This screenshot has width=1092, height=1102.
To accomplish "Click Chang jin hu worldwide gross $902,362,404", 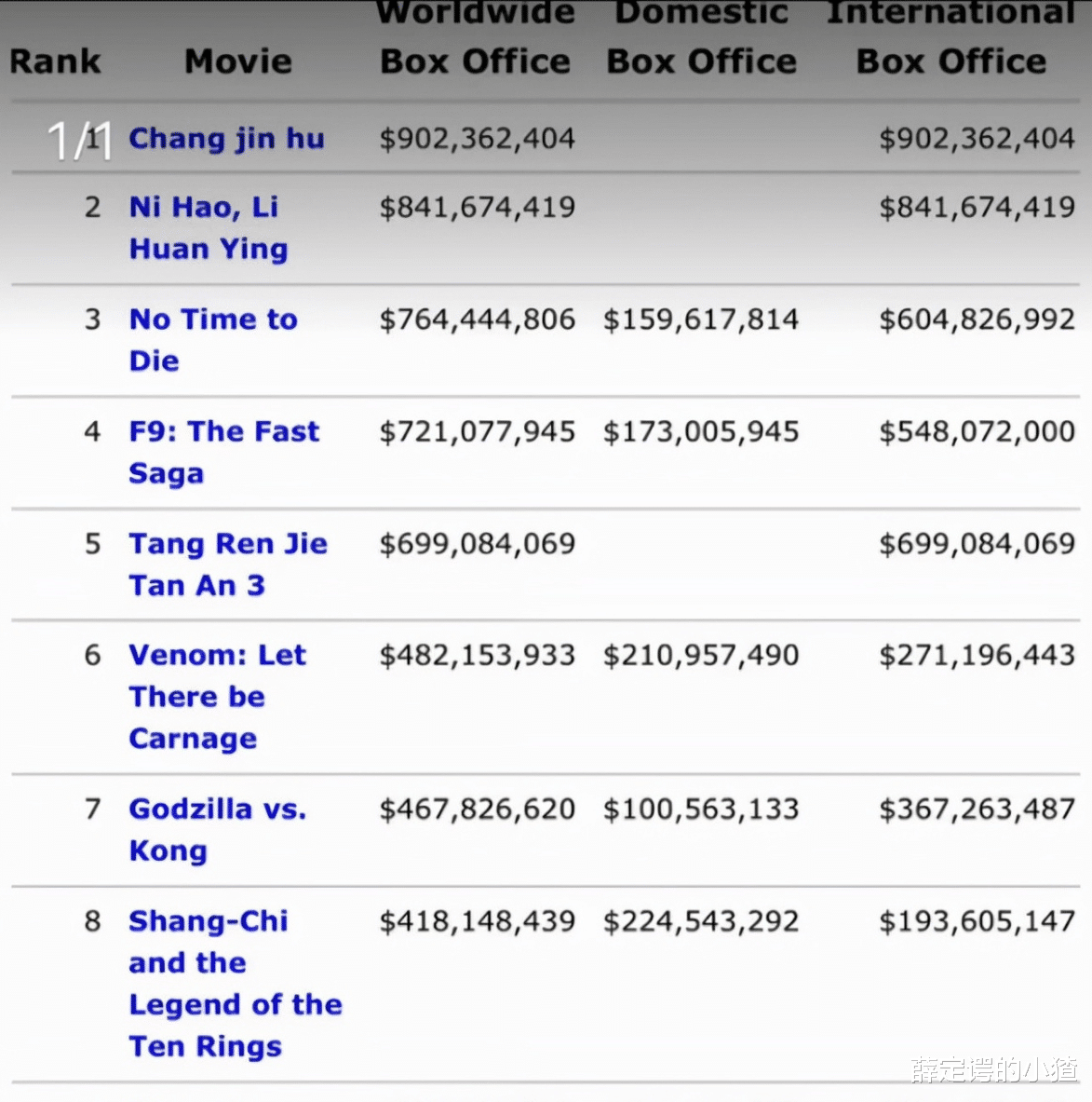I will coord(477,139).
